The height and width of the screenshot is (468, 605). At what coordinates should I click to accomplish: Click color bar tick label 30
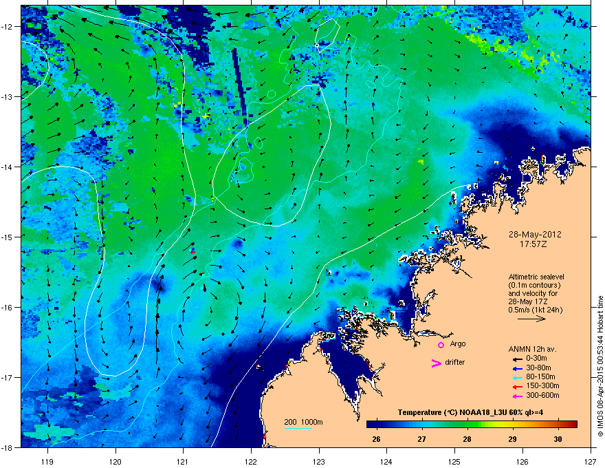pos(558,439)
